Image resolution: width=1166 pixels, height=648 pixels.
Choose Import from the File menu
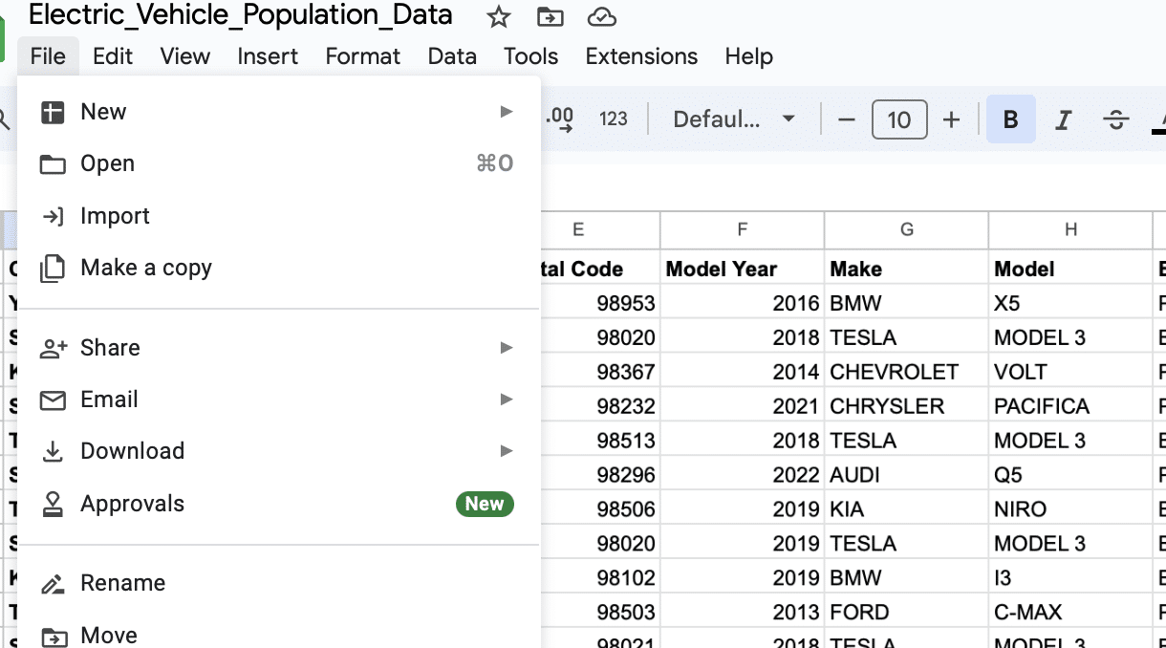point(279,216)
